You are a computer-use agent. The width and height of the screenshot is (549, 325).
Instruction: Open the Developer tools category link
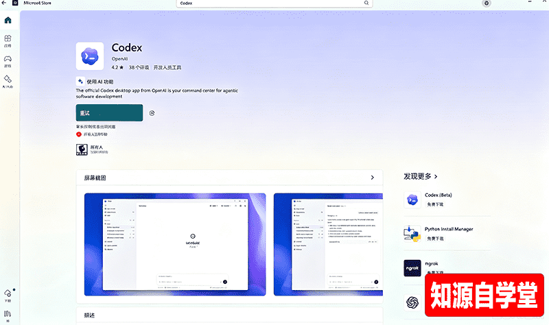tap(167, 67)
